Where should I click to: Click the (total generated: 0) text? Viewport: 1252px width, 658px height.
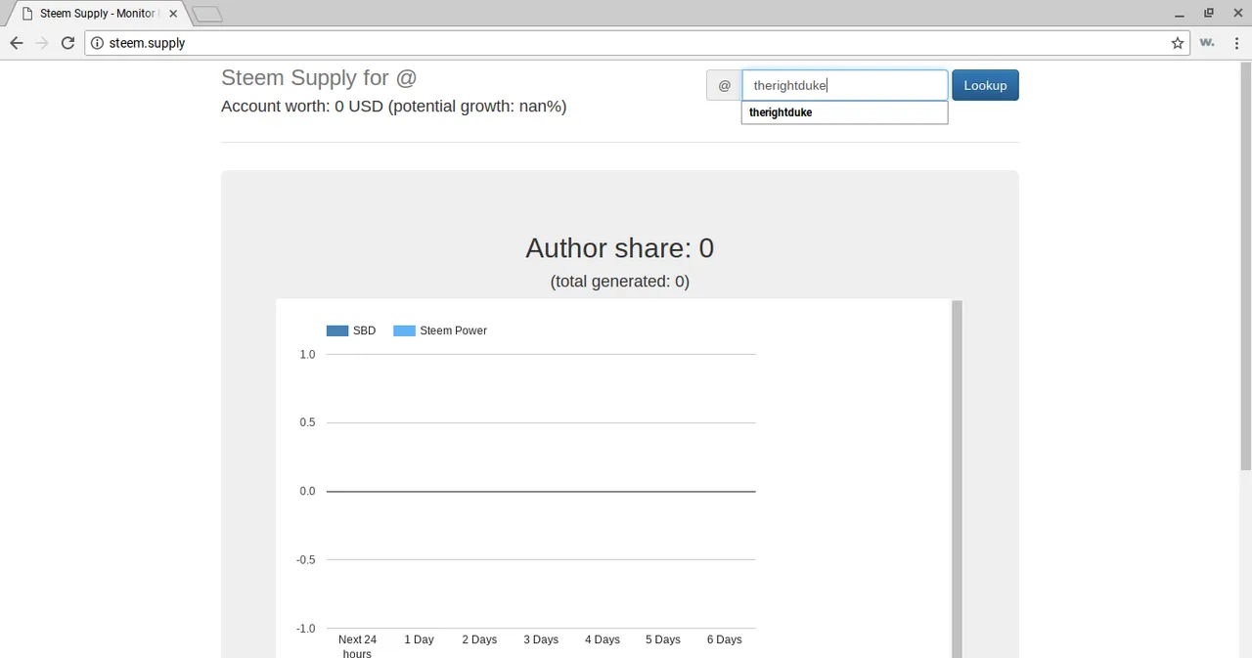(619, 282)
